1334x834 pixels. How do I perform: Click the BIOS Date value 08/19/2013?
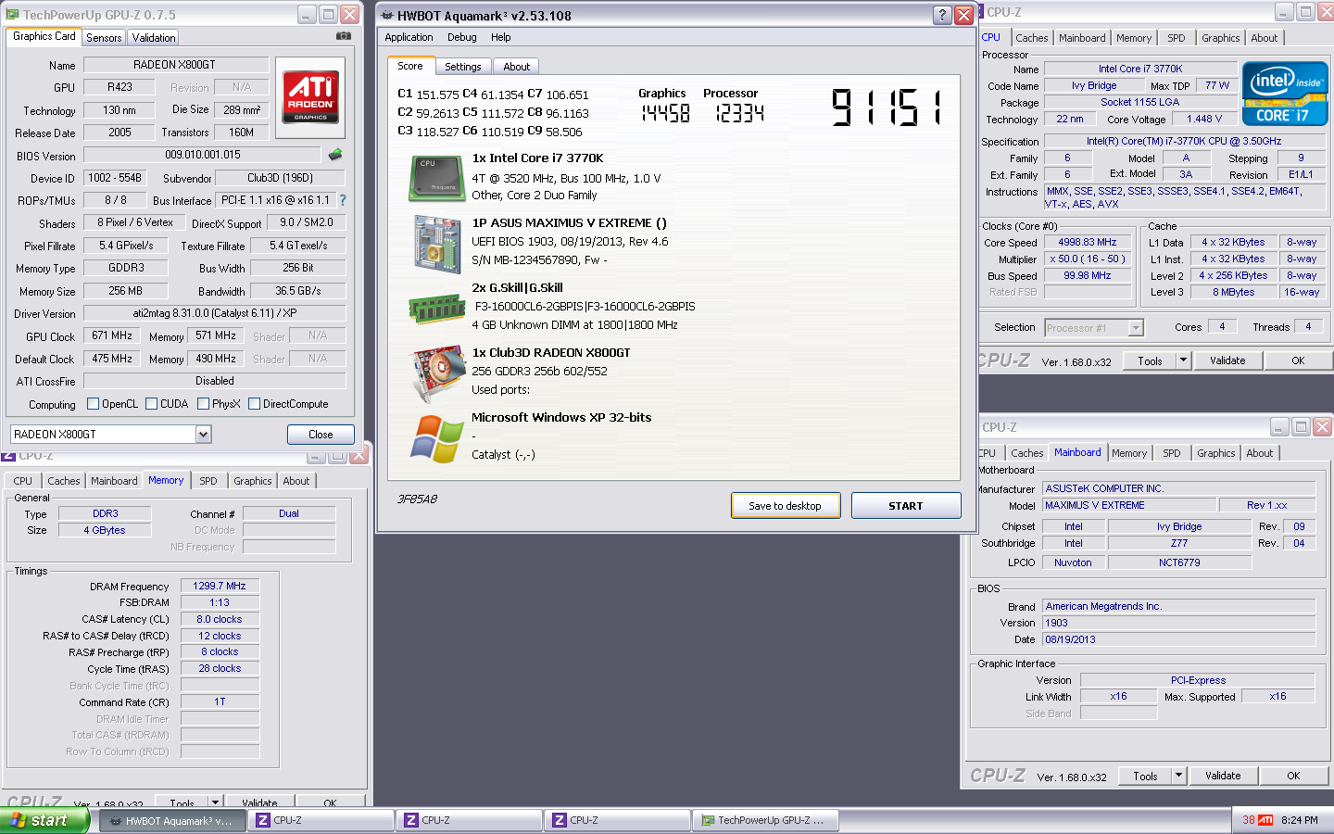pyautogui.click(x=1178, y=639)
